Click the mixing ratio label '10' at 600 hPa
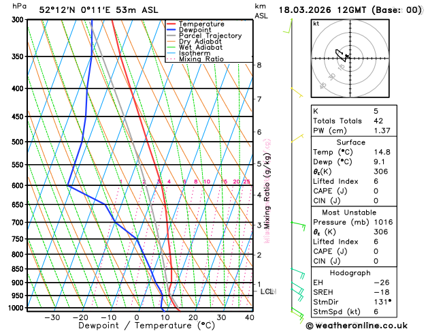 click(x=207, y=182)
